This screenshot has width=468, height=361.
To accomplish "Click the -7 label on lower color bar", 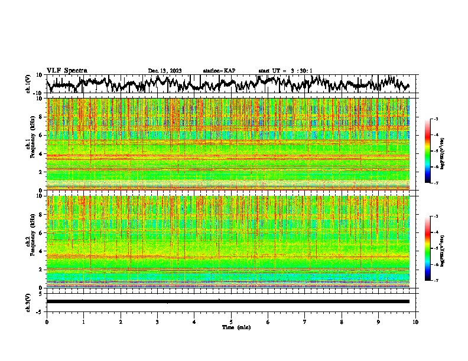I will [436, 280].
